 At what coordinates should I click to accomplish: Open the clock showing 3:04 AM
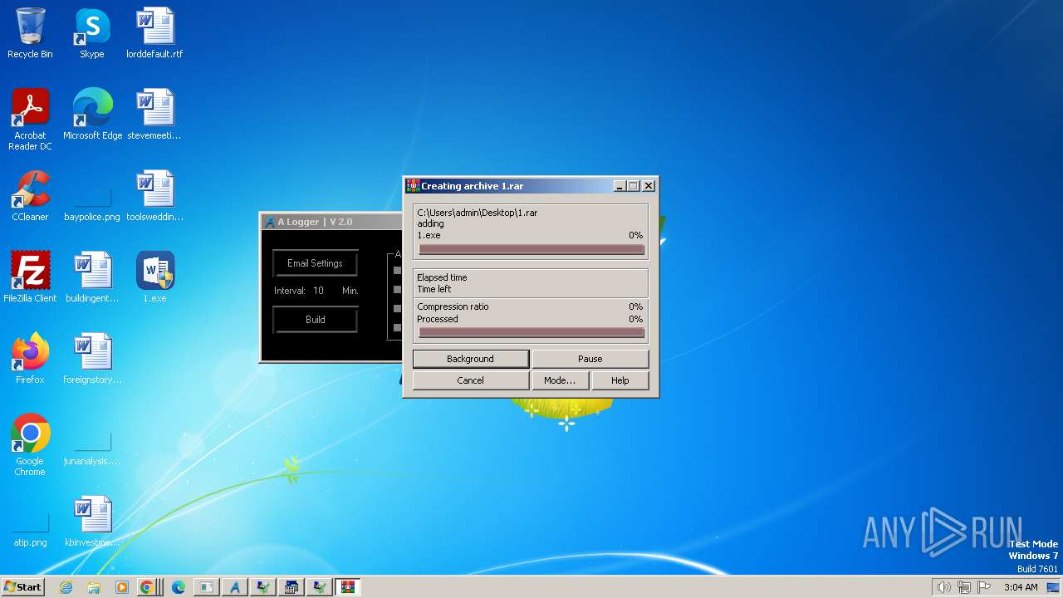click(x=1021, y=587)
